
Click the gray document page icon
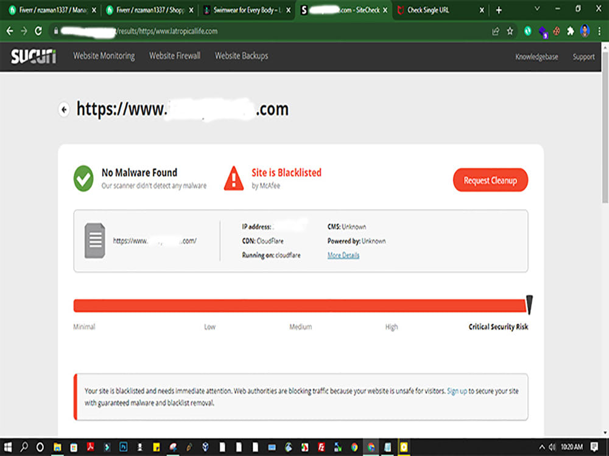(95, 240)
